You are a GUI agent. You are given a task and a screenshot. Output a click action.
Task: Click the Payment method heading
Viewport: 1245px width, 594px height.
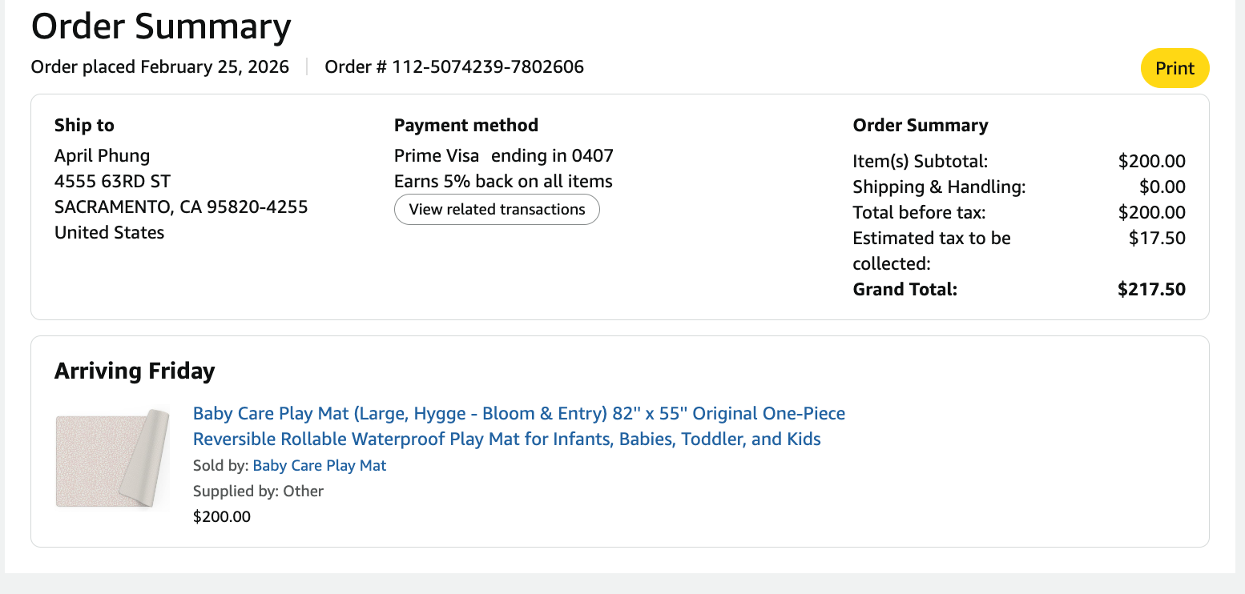coord(465,126)
